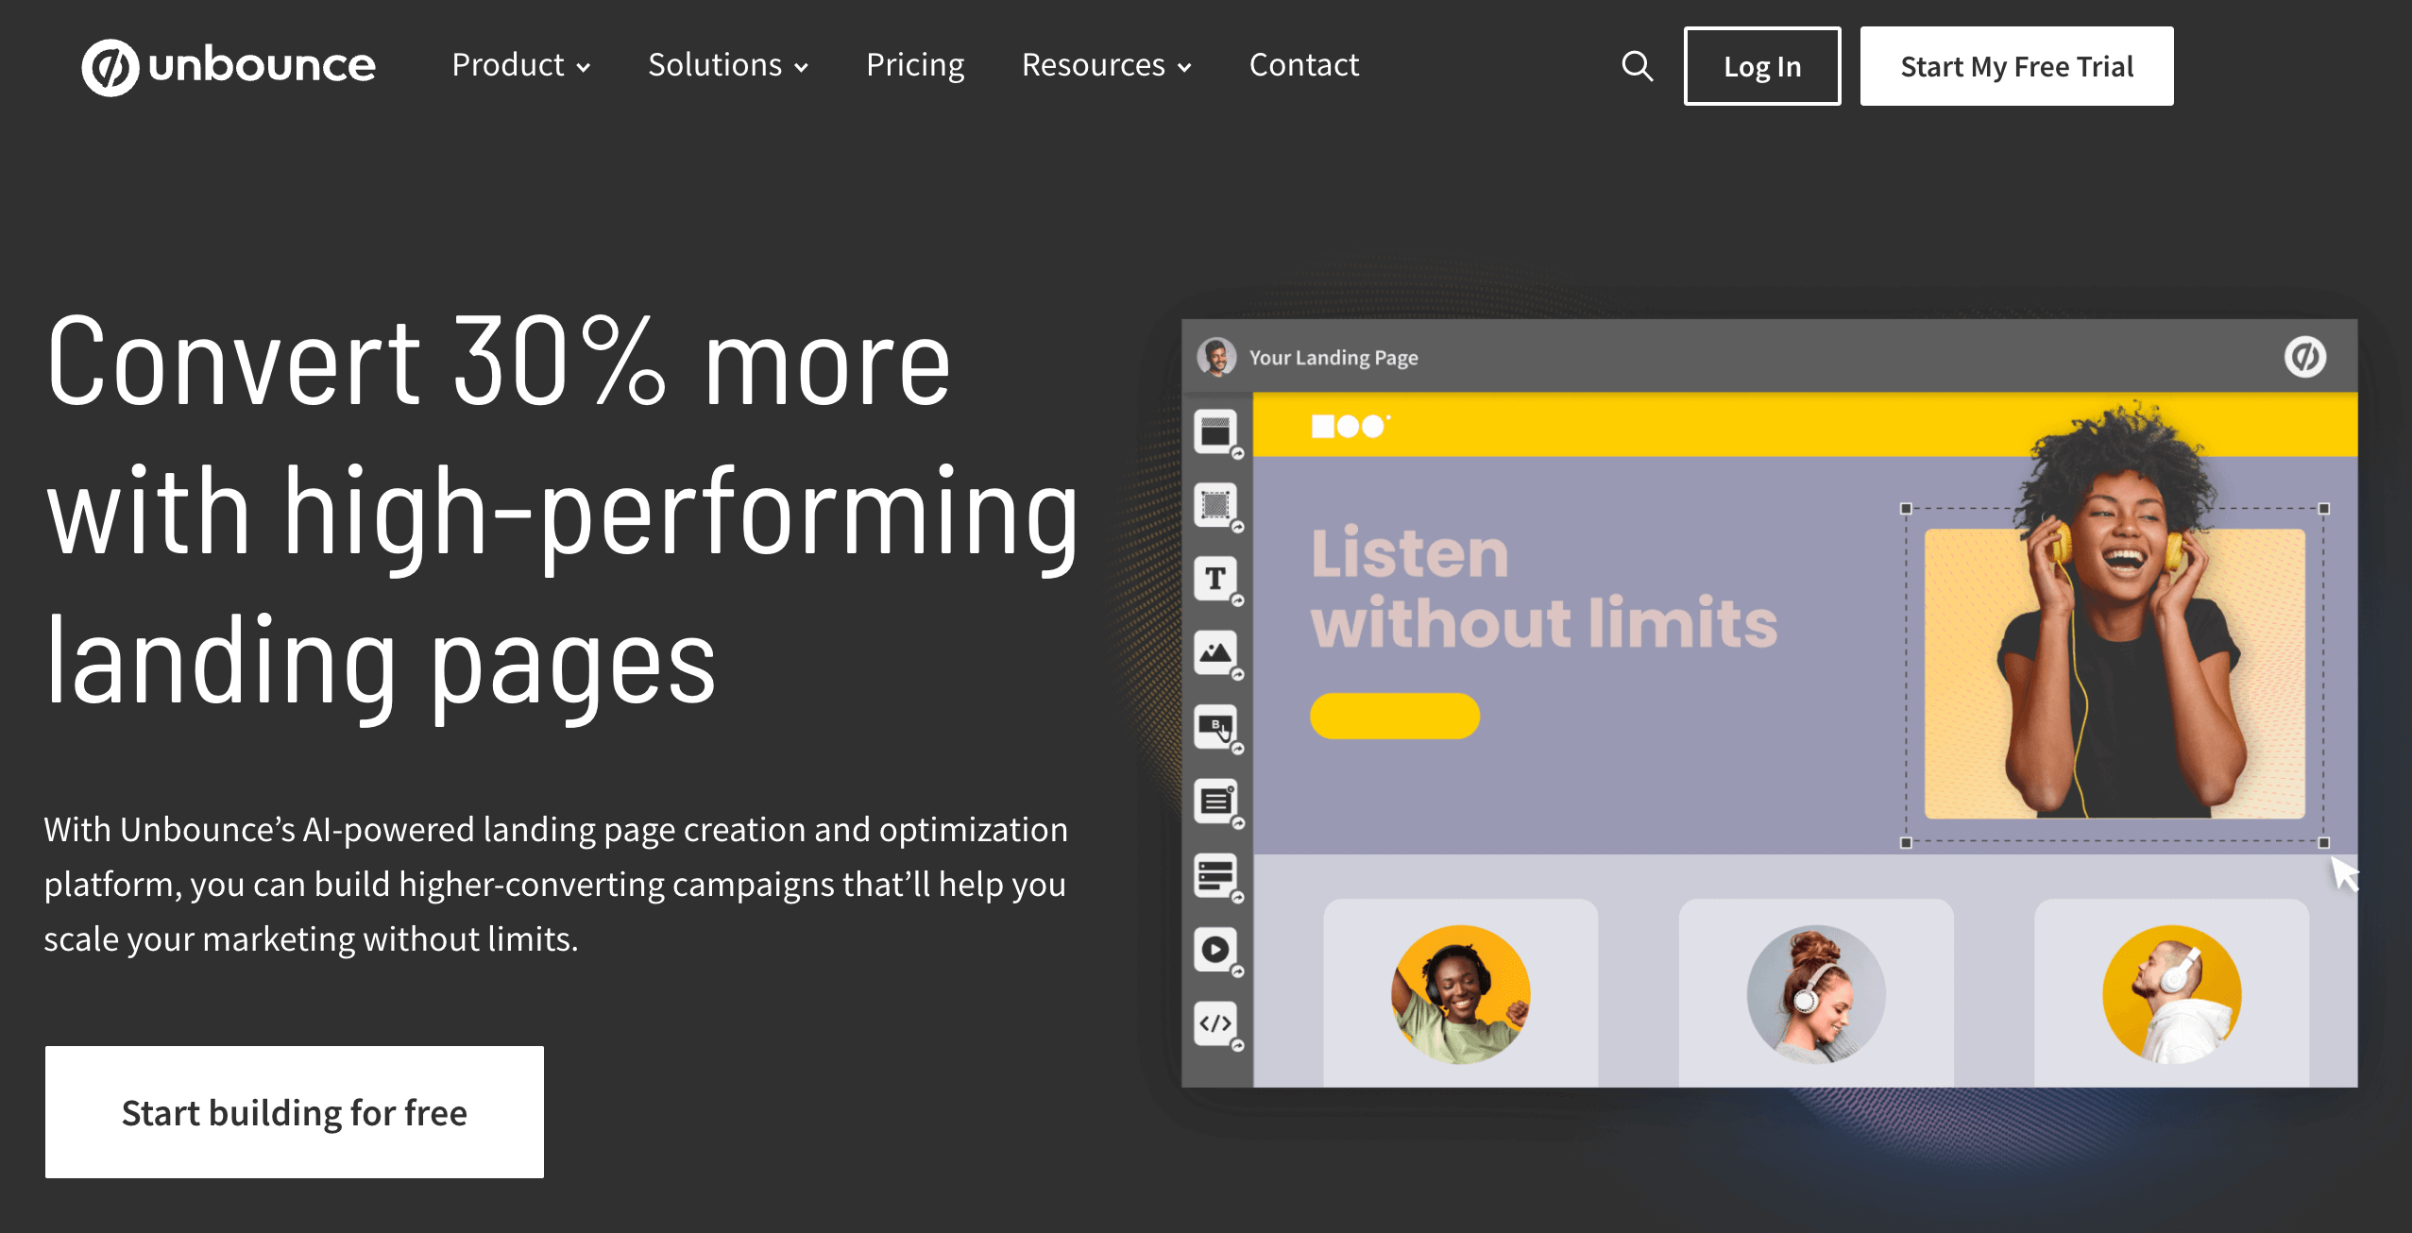
Task: Click the Unbounce badge on the editor preview
Action: (x=2305, y=358)
